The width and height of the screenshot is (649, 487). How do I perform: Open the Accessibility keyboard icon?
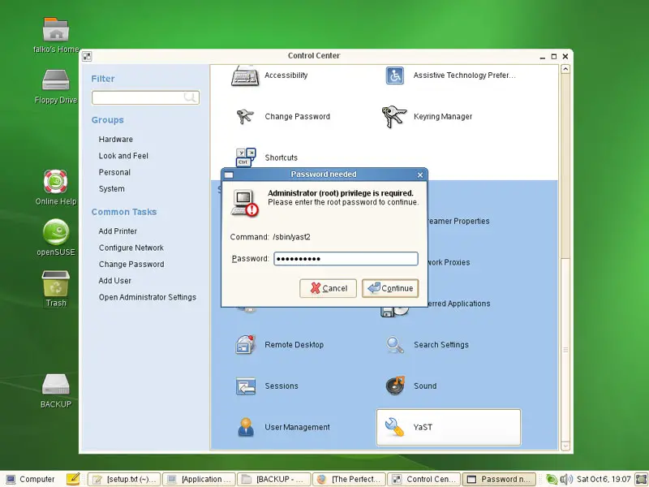(245, 75)
